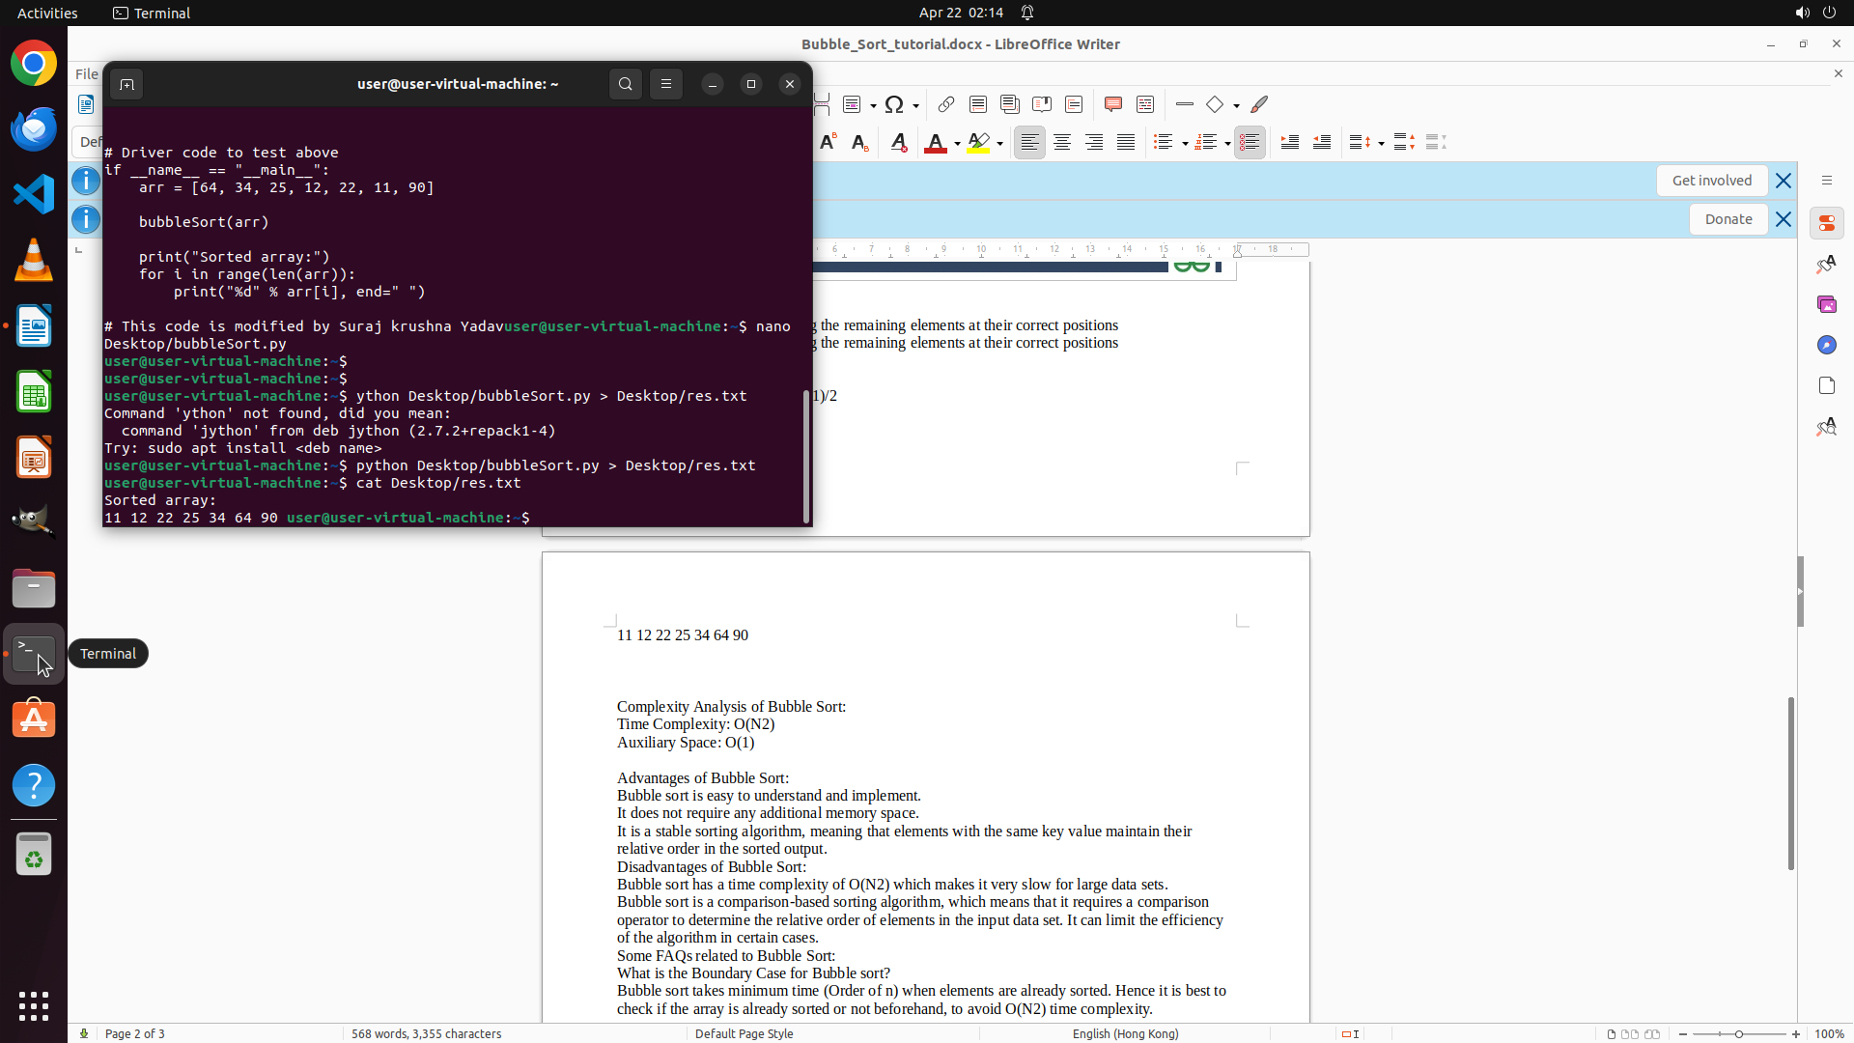
Task: Click the Superscript icon
Action: coord(828,143)
